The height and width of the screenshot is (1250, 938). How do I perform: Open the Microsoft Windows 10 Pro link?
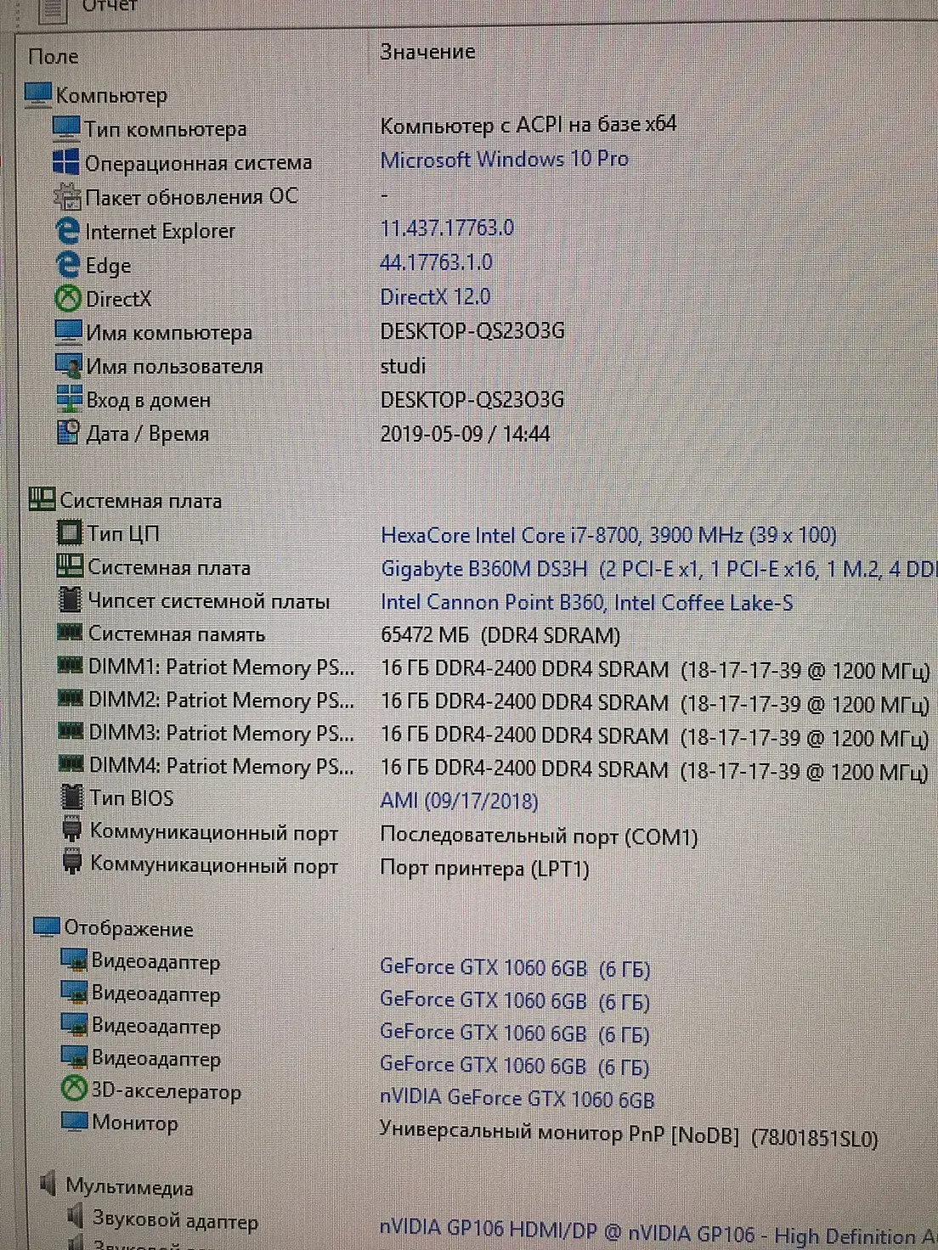coord(505,159)
